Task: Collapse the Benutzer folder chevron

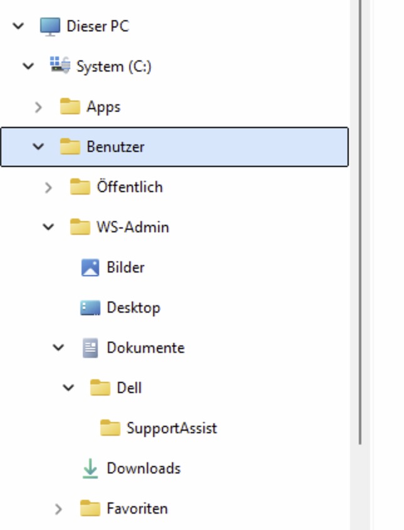Action: [39, 147]
